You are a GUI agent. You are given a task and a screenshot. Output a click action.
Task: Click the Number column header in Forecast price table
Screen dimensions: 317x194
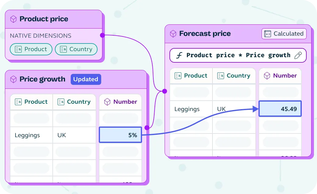point(280,76)
